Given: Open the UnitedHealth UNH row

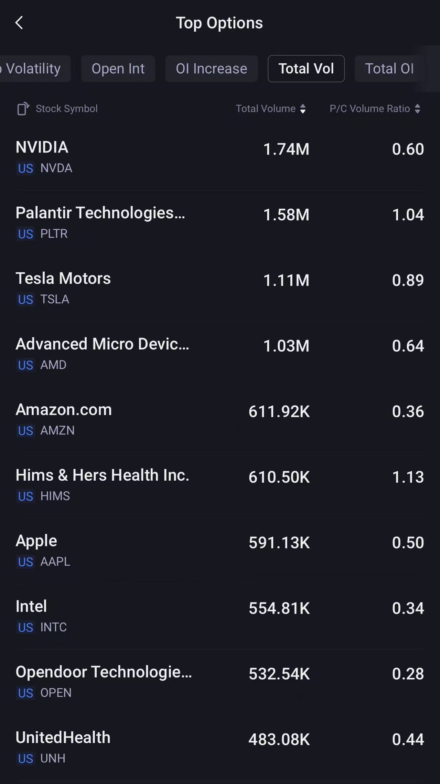Looking at the screenshot, I should pos(219,747).
